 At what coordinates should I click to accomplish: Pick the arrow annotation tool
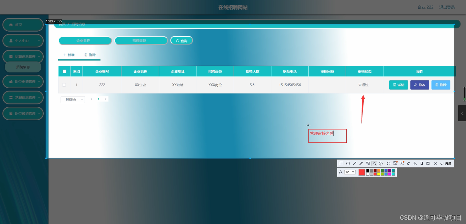[355, 163]
